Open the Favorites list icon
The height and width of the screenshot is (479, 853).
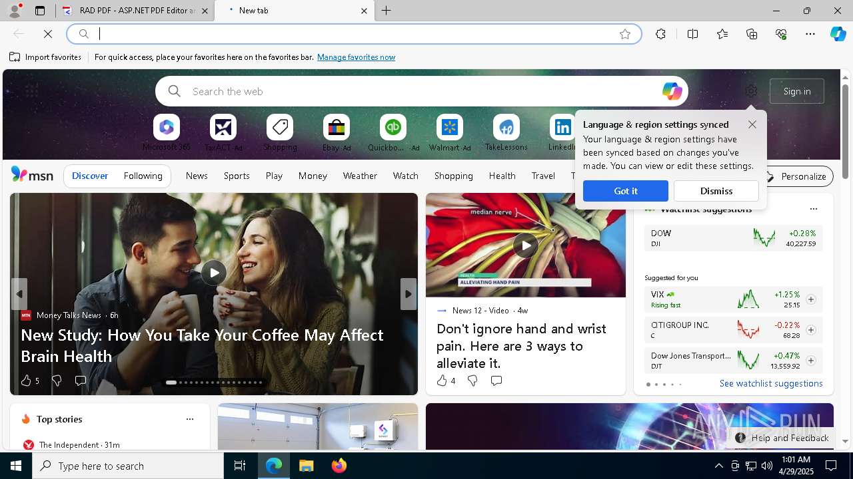pyautogui.click(x=722, y=34)
